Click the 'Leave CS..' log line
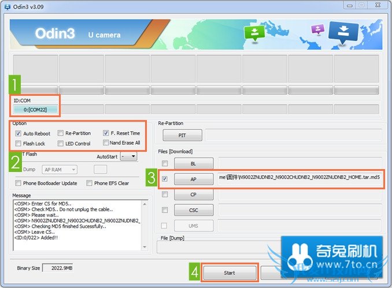392x288 pixels. [x=34, y=232]
